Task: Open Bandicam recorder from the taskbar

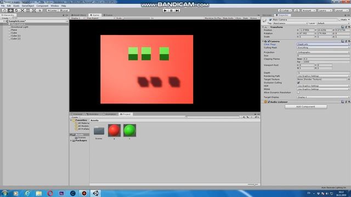Action: (84, 193)
